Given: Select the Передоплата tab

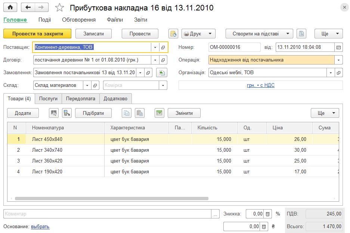Looking at the screenshot, I should point(81,99).
